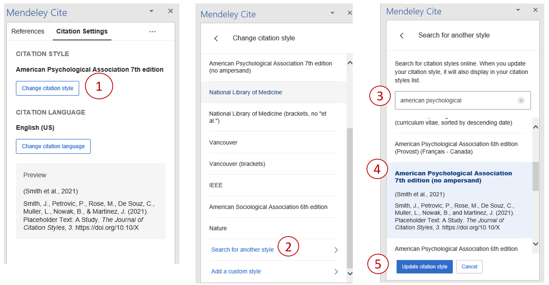Click scroll down arrow in search results
Viewport: 549px width, 285px height.
click(536, 244)
